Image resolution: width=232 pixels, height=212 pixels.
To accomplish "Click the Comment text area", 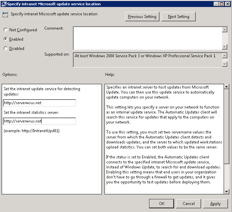I will [x=147, y=38].
